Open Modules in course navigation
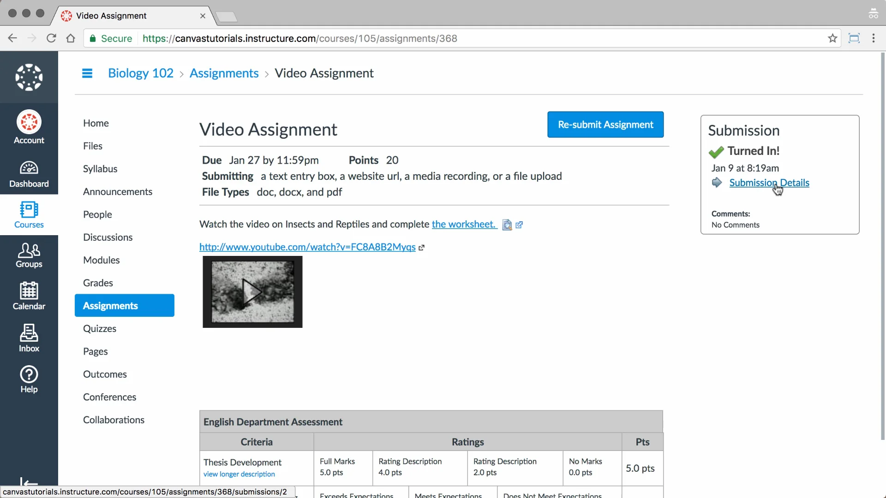 [x=102, y=260]
